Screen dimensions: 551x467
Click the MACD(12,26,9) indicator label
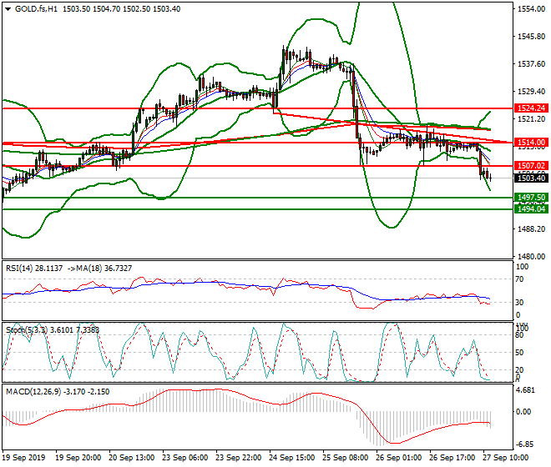coord(34,391)
